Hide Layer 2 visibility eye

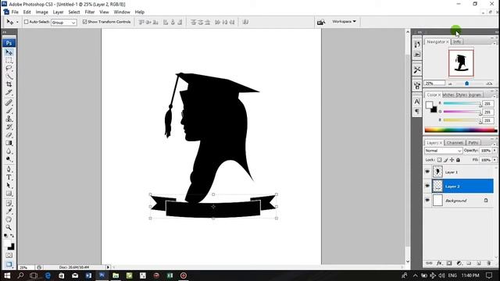point(427,186)
